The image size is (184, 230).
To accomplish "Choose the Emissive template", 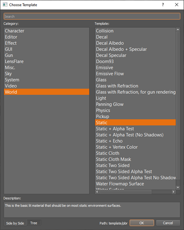I will (x=135, y=68).
